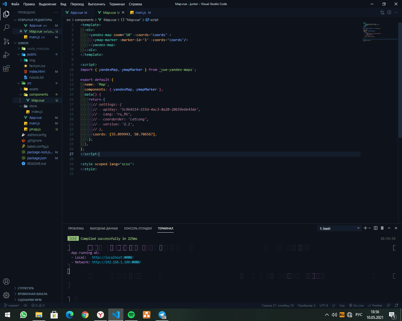The width and height of the screenshot is (402, 321).
Task: Click the compare changes icon in editor toolbar
Action: 382,13
